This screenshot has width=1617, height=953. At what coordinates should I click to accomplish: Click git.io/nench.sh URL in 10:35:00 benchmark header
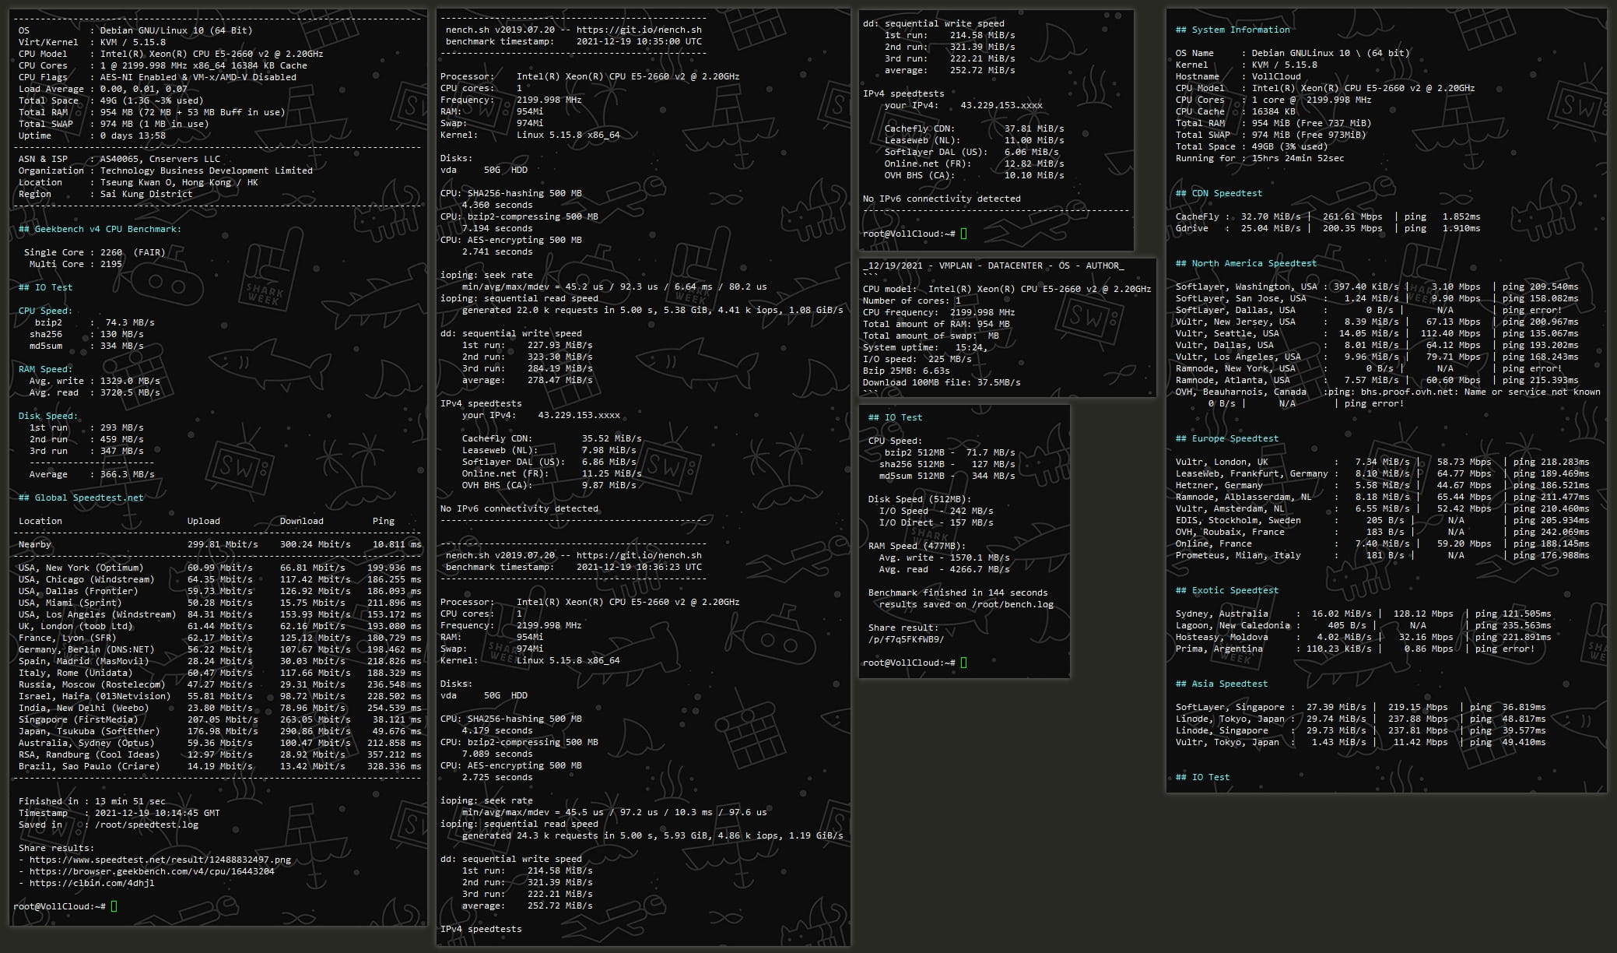tap(639, 30)
